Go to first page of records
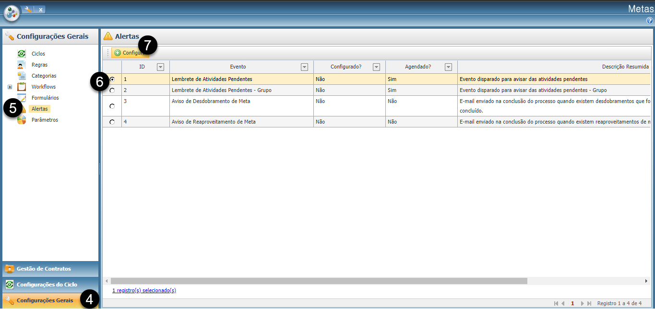The width and height of the screenshot is (655, 309). click(556, 303)
